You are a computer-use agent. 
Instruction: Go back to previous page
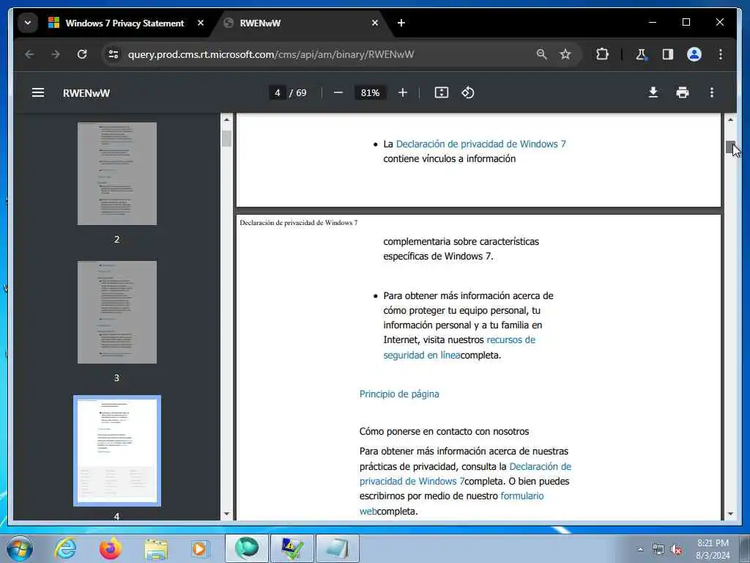coord(29,54)
